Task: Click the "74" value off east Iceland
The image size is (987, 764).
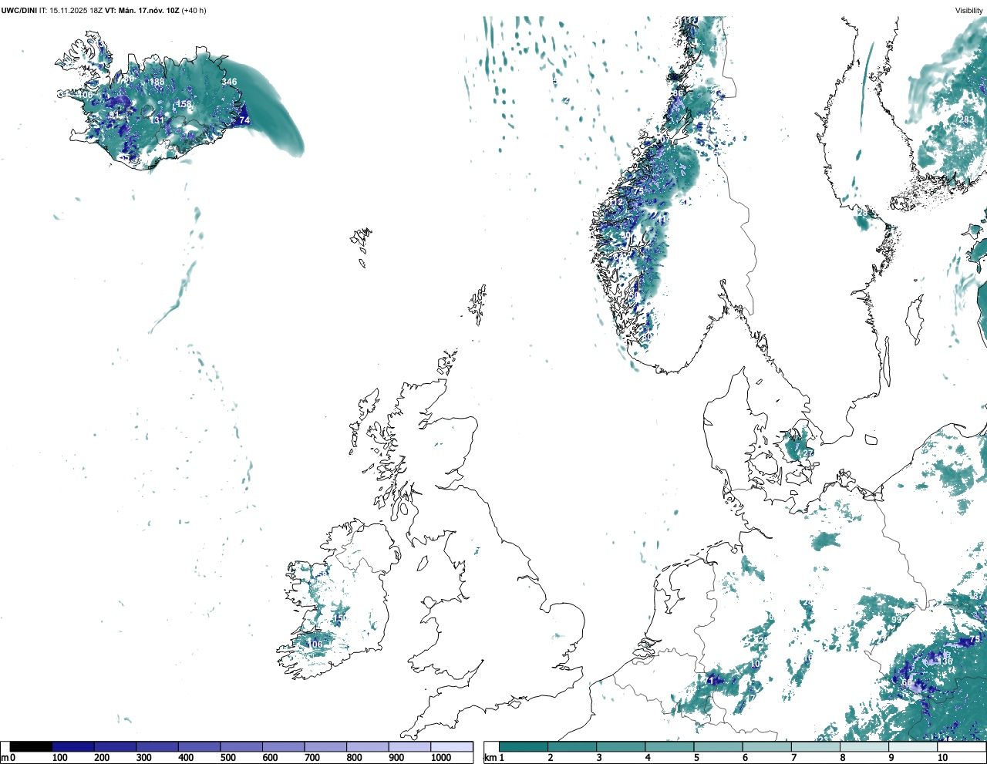Action: 244,120
